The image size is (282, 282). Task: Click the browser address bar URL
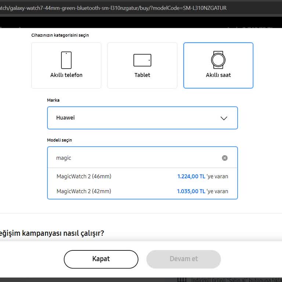pyautogui.click(x=113, y=8)
